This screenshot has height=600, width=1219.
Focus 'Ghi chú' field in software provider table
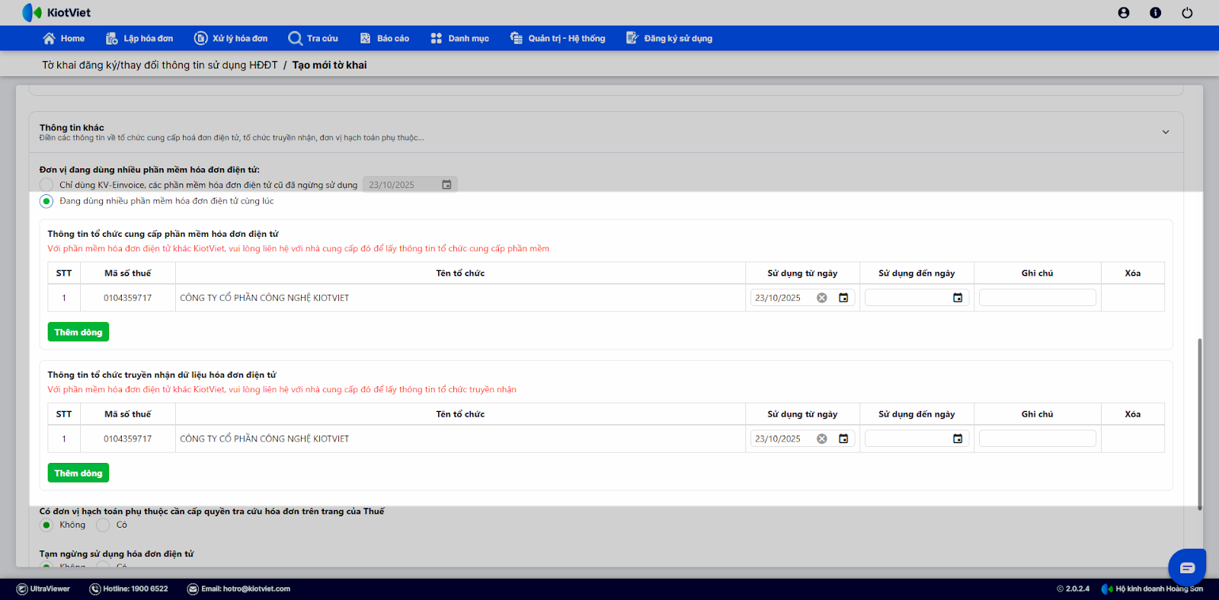coord(1038,298)
